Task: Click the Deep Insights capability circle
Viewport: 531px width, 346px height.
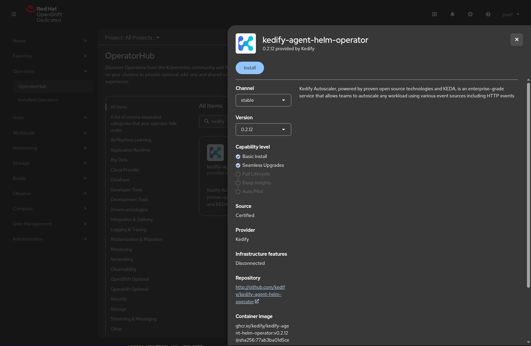Action: pos(238,183)
